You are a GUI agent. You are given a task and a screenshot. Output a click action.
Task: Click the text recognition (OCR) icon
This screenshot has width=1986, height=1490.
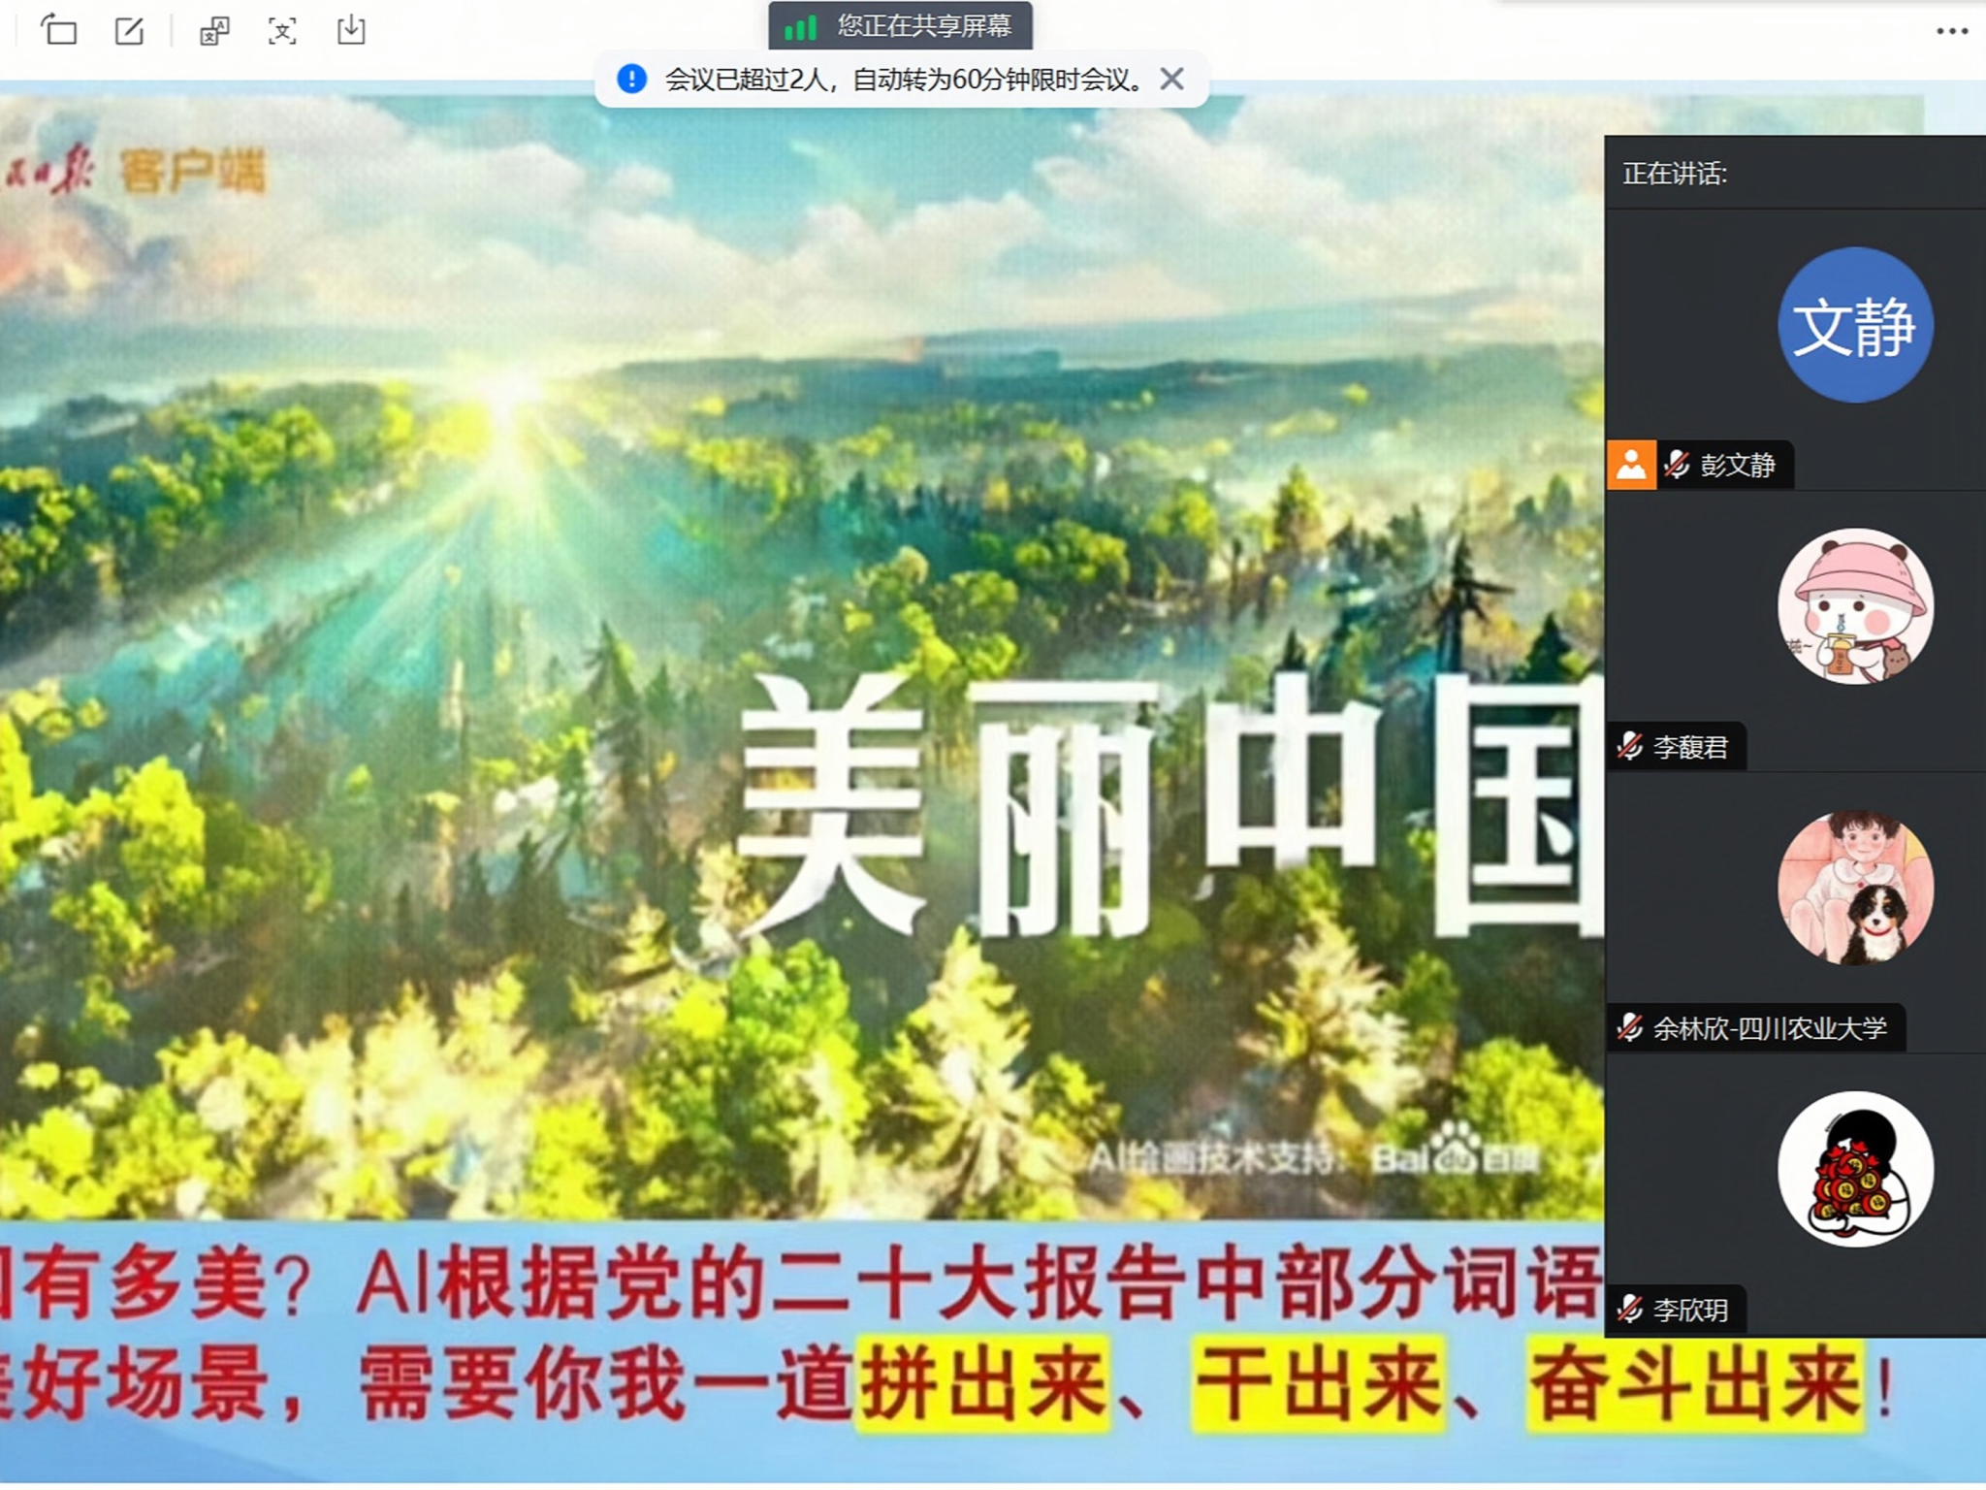pyautogui.click(x=282, y=31)
